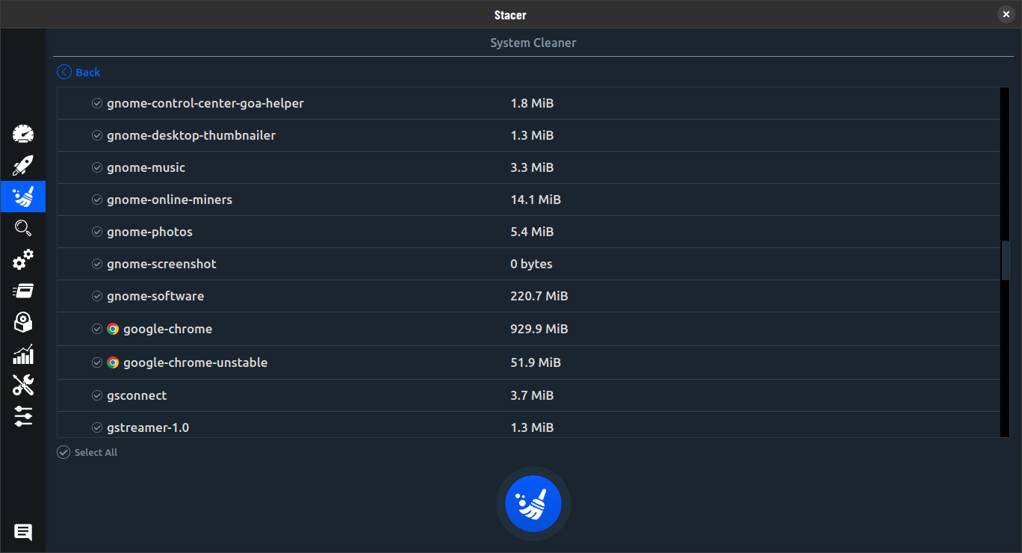Click the gstreamer-1.0 label
Image resolution: width=1022 pixels, height=553 pixels.
[148, 427]
